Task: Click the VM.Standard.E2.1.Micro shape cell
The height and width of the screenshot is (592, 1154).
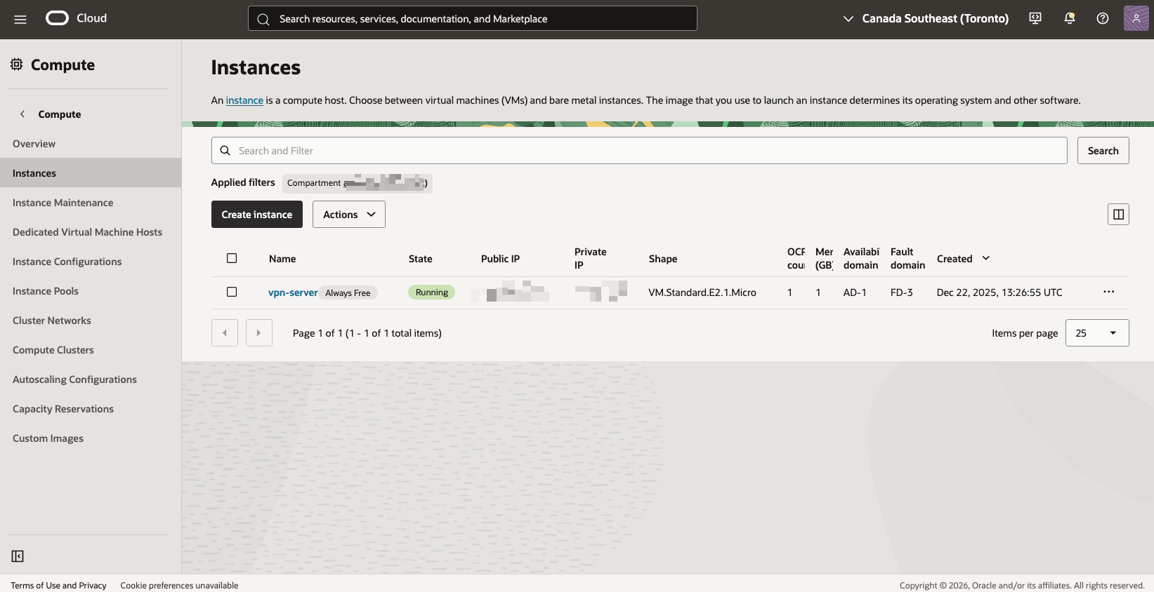Action: [702, 292]
